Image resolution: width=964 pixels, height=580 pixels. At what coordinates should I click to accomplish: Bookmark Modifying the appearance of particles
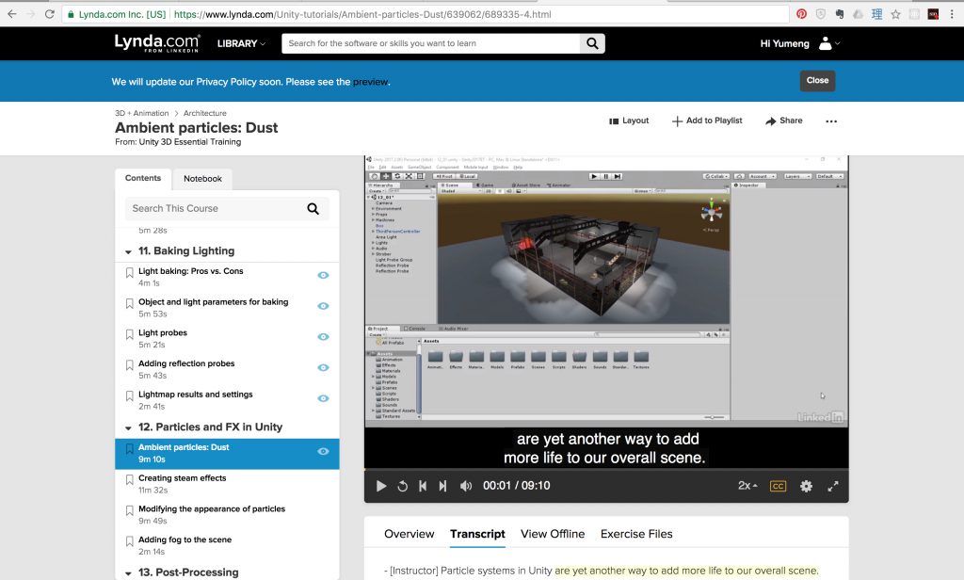(129, 510)
